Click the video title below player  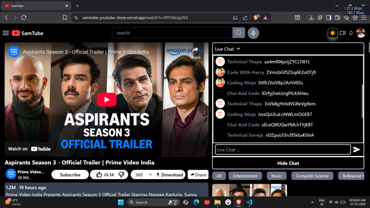80,162
